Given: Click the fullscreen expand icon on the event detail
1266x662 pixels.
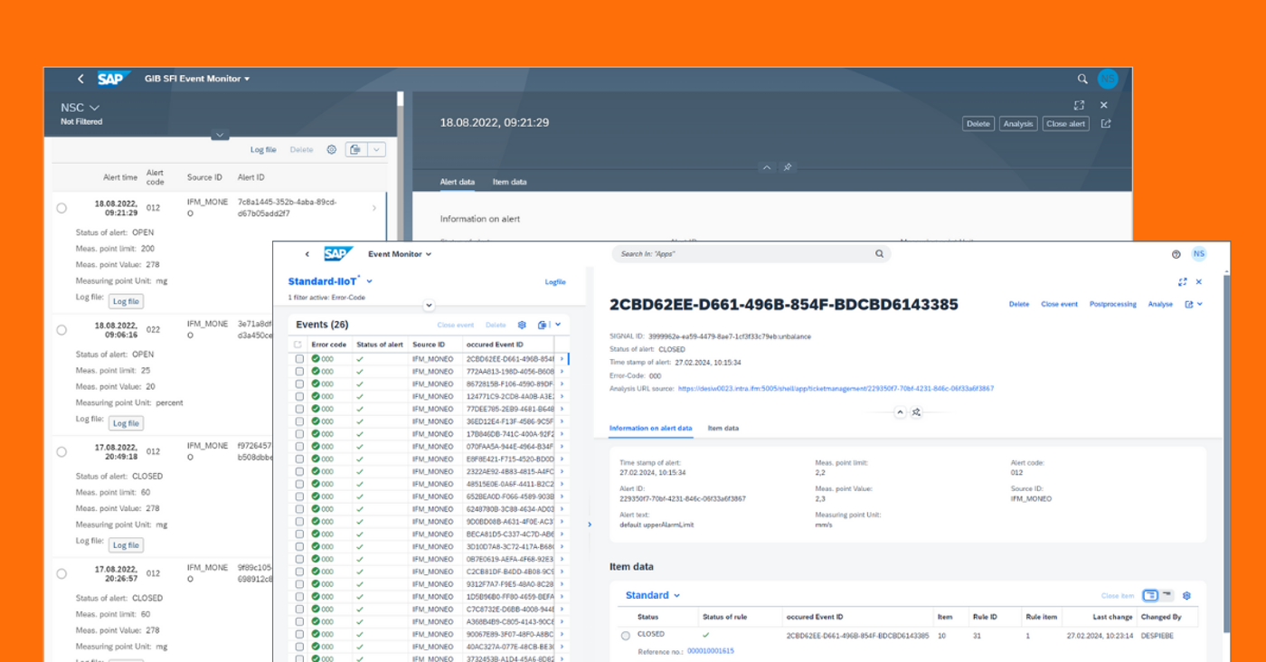Looking at the screenshot, I should click(x=1183, y=282).
